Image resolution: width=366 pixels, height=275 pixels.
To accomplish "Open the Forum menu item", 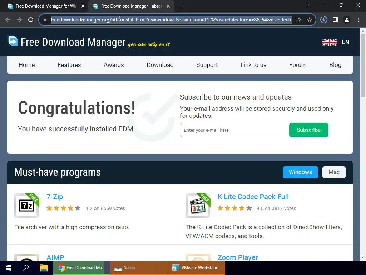I will pos(298,65).
